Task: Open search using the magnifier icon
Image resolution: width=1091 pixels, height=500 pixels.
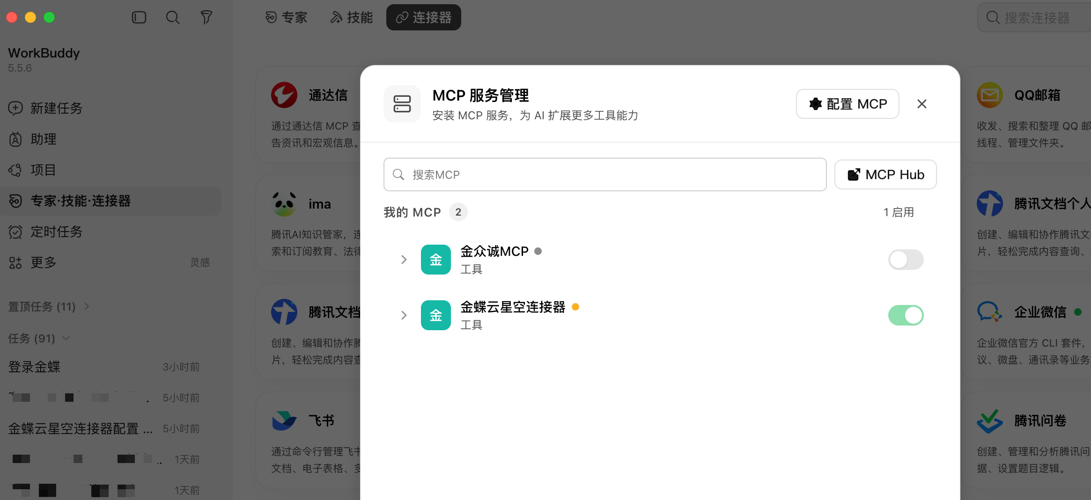Action: coord(173,18)
